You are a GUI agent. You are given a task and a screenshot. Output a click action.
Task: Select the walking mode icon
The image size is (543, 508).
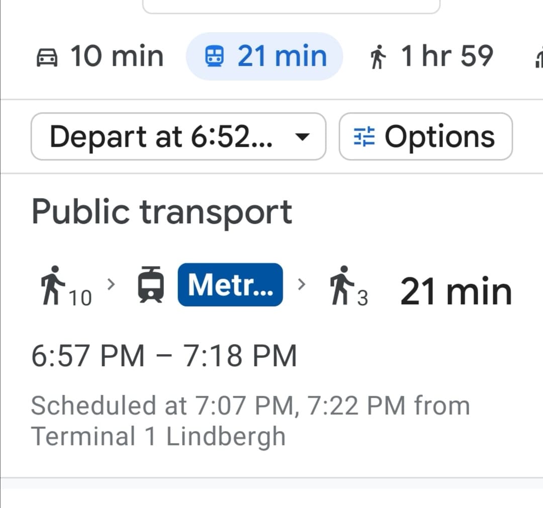point(378,57)
